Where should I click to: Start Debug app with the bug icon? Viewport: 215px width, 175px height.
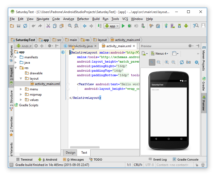pos(130,26)
